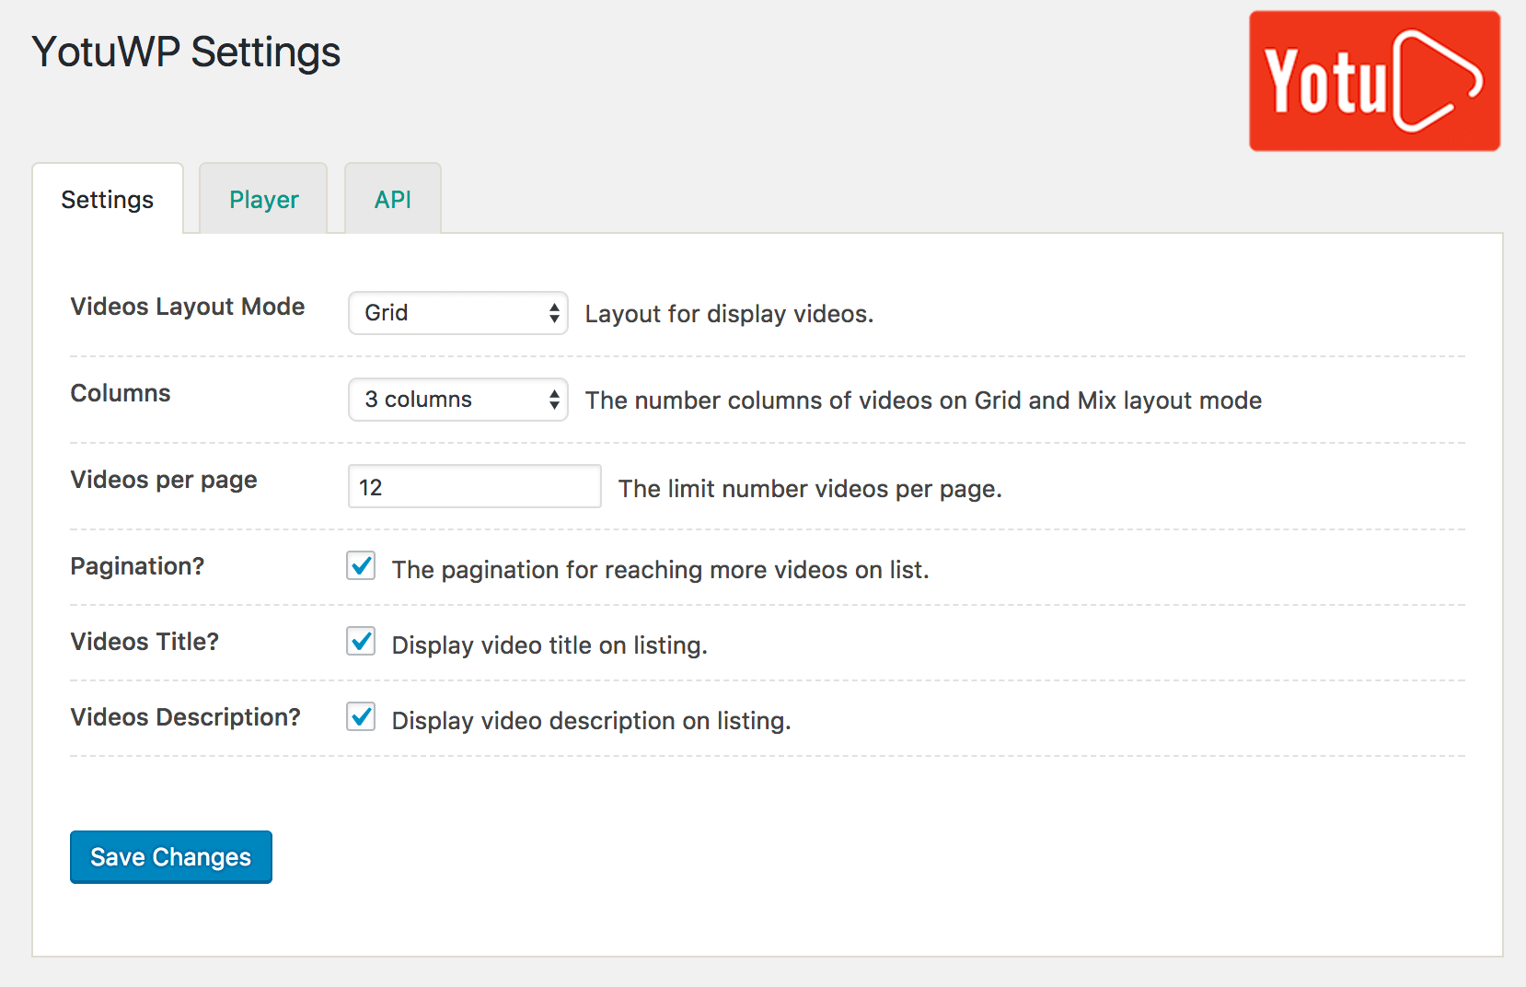Viewport: 1526px width, 987px height.
Task: Expand the Columns dropdown showing 3 columns
Action: (458, 400)
